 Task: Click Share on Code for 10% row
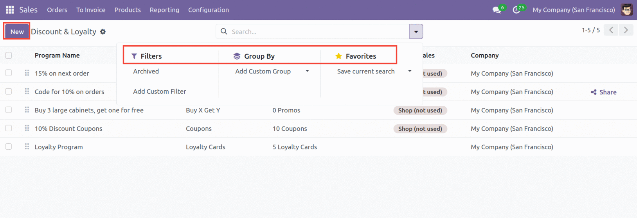(x=604, y=92)
